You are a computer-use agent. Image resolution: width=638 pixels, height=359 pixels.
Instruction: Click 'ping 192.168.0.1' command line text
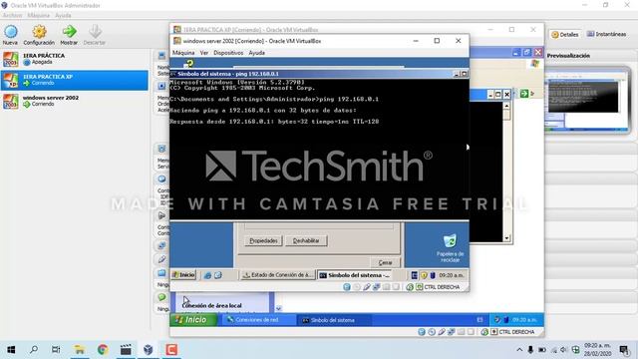coord(349,99)
